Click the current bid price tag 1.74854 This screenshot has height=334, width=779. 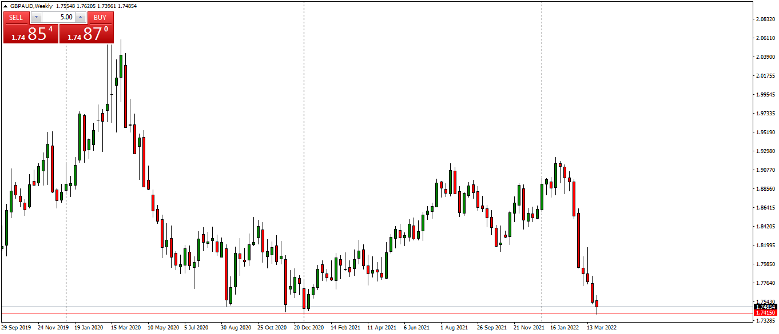[x=765, y=307]
